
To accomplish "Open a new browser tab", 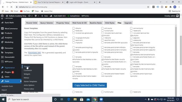I will [x=100, y=2].
